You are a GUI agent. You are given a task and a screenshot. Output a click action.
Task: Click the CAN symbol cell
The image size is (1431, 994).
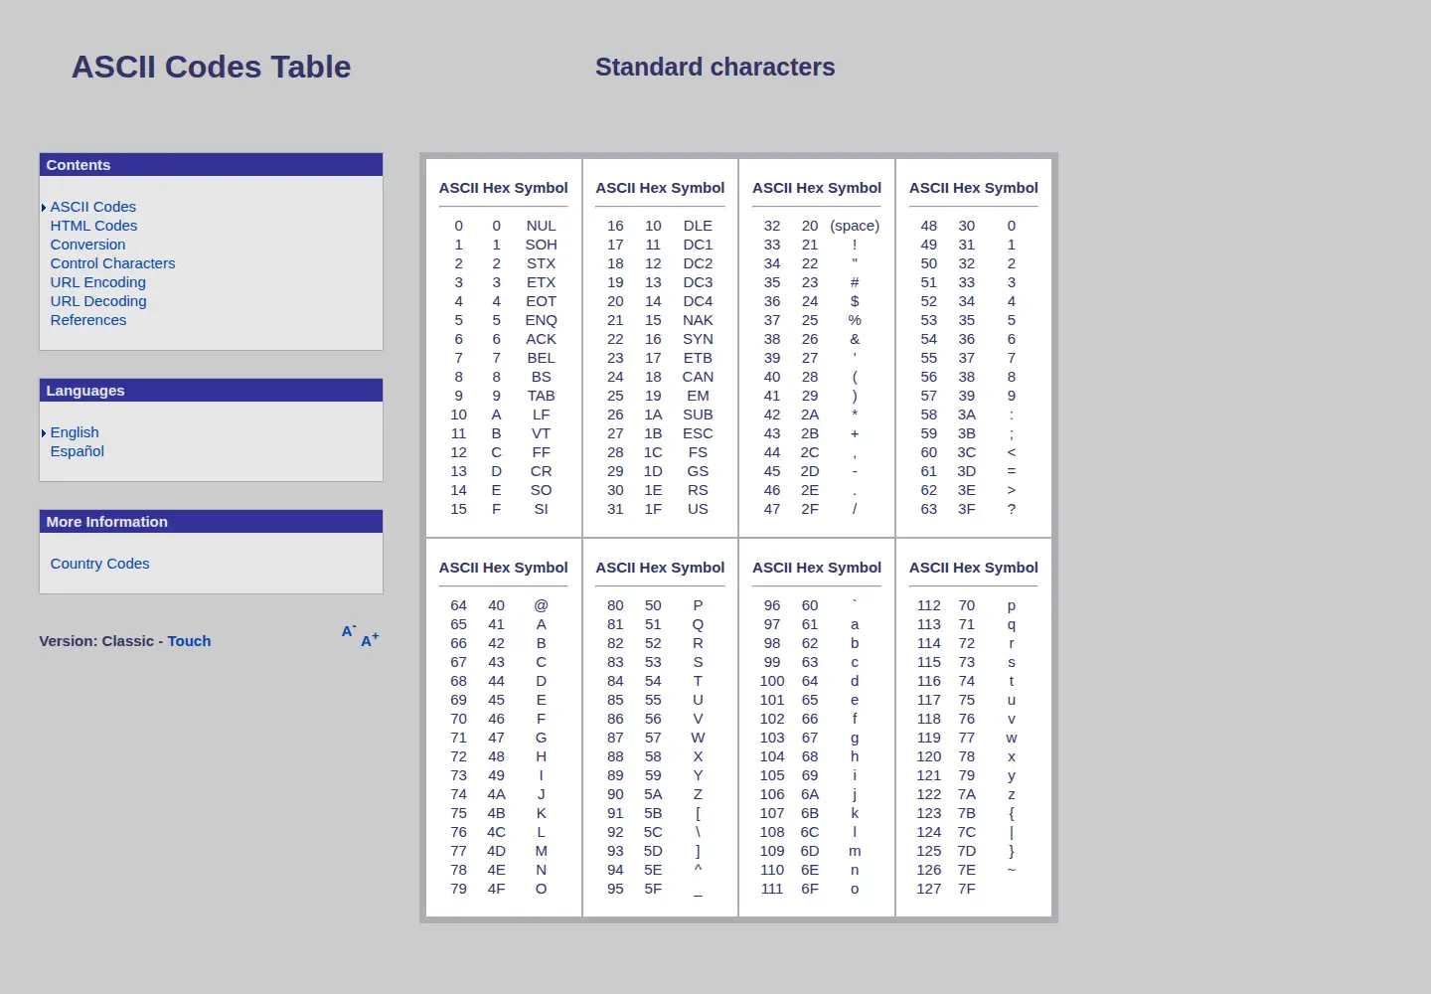(x=698, y=377)
